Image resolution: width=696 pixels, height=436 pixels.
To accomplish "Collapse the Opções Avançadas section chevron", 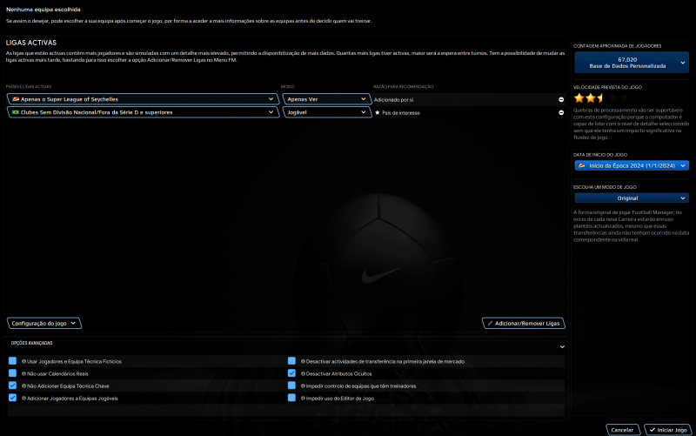I will pos(562,346).
